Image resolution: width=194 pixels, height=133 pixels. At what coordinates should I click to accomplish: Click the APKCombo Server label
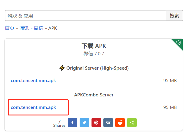94,95
